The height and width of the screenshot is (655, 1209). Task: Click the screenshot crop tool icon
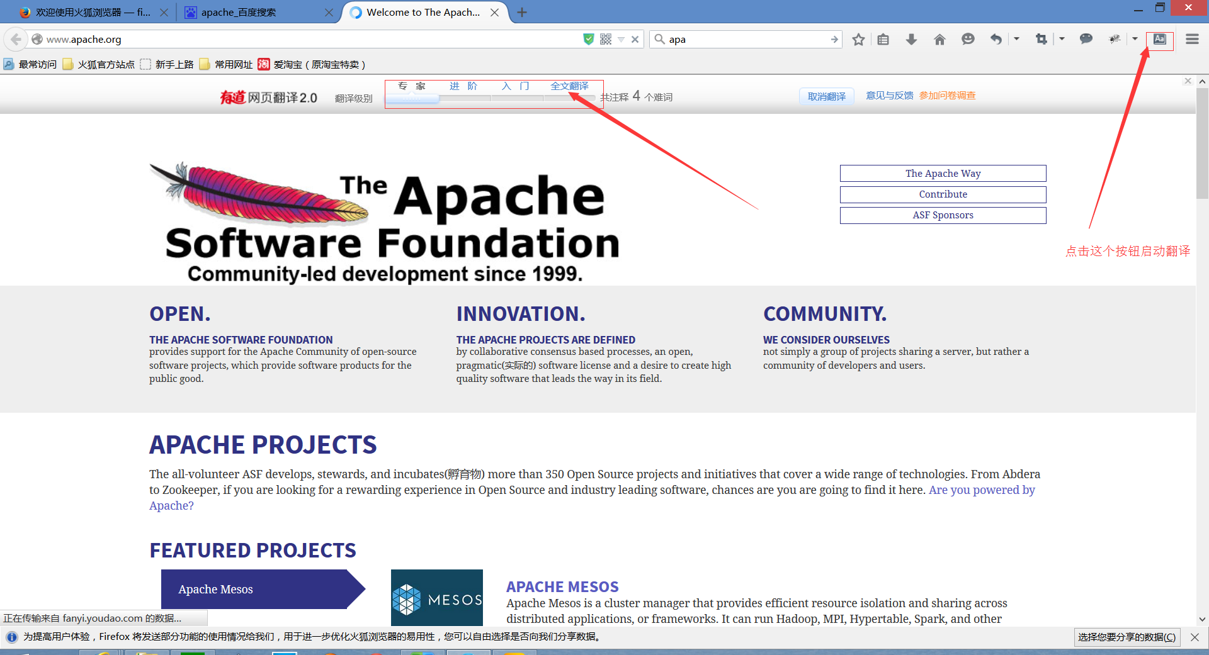click(x=1041, y=39)
